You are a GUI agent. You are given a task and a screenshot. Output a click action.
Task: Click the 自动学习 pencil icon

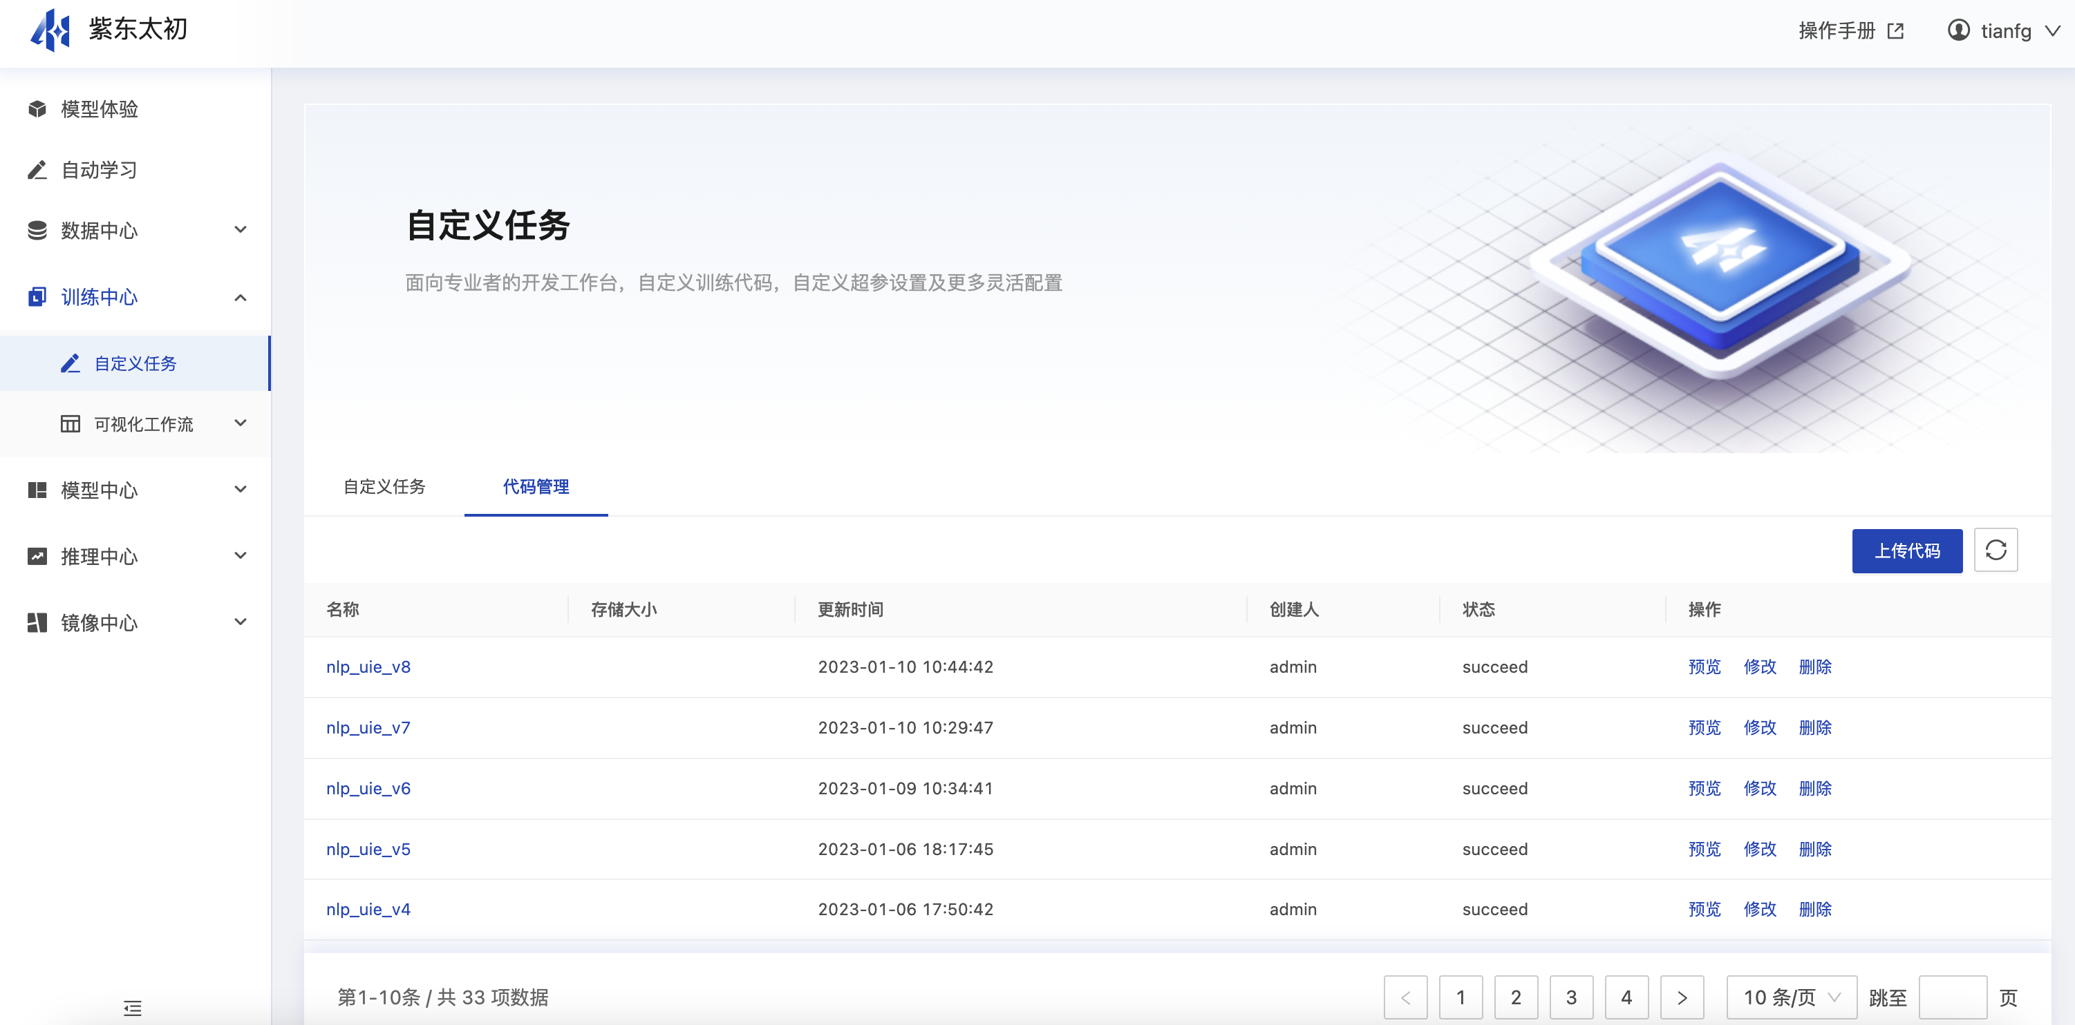click(x=37, y=170)
